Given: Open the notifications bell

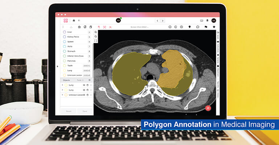Looking at the screenshot, I should click(x=207, y=20).
